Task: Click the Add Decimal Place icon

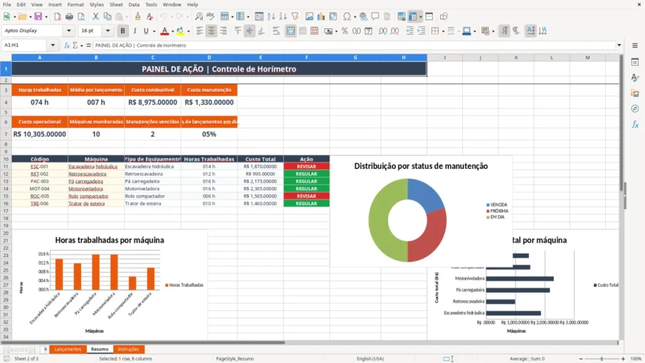Action: [x=383, y=31]
